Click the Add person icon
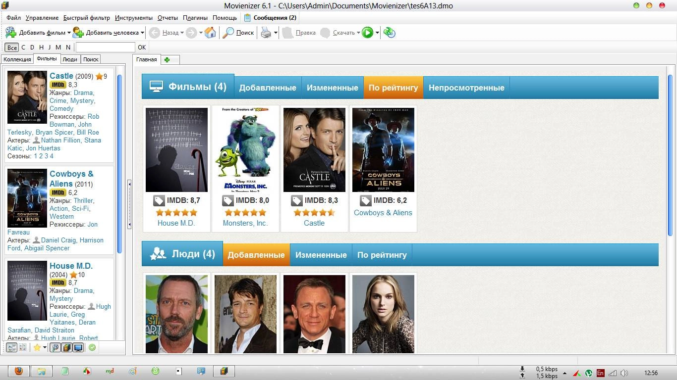The image size is (677, 380). point(78,33)
